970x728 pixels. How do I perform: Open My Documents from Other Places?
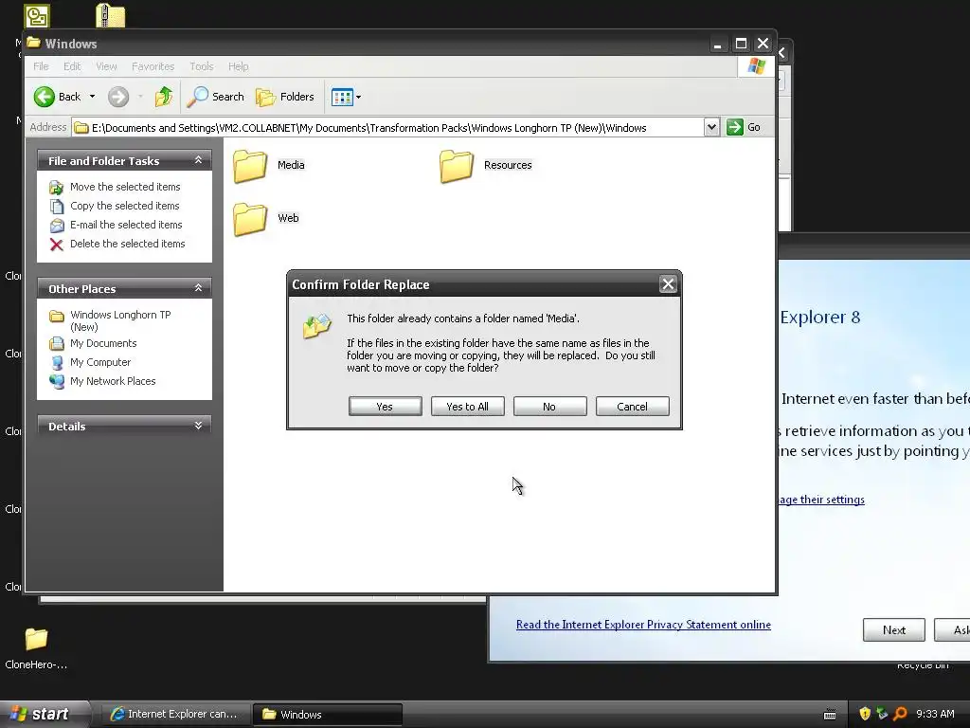click(103, 343)
